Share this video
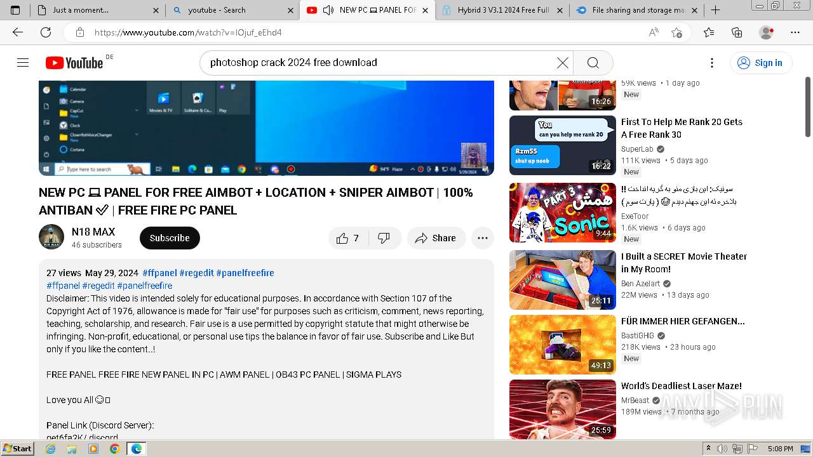The height and width of the screenshot is (457, 813). tap(436, 238)
